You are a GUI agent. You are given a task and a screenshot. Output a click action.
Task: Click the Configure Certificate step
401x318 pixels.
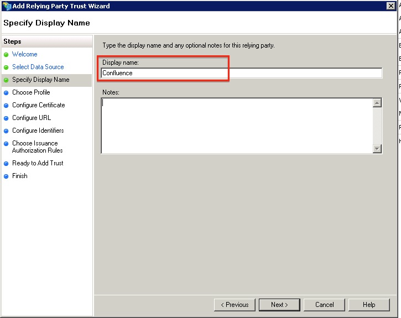click(x=39, y=105)
